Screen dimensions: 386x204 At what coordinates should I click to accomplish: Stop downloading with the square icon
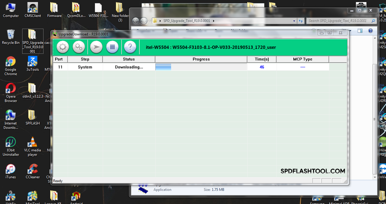tap(112, 47)
